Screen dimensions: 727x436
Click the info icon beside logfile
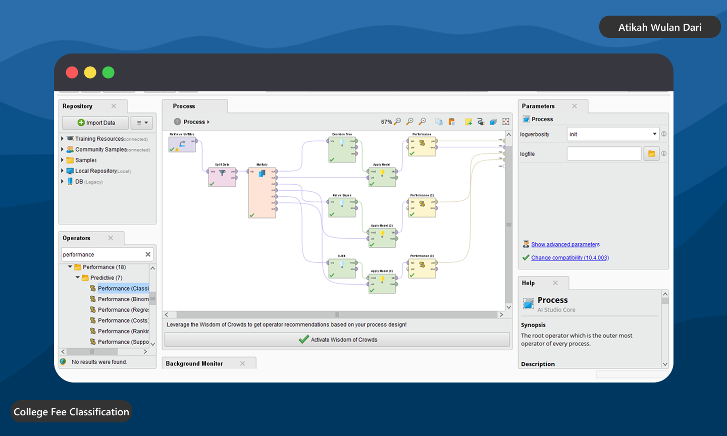664,154
